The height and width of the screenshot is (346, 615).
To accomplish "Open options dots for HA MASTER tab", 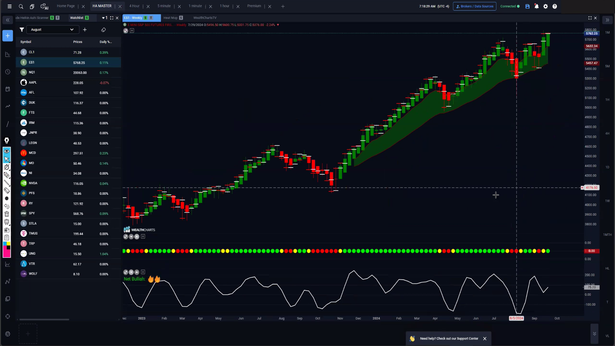I will tap(115, 6).
